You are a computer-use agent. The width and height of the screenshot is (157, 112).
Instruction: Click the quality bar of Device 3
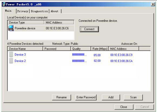[x=79, y=55]
